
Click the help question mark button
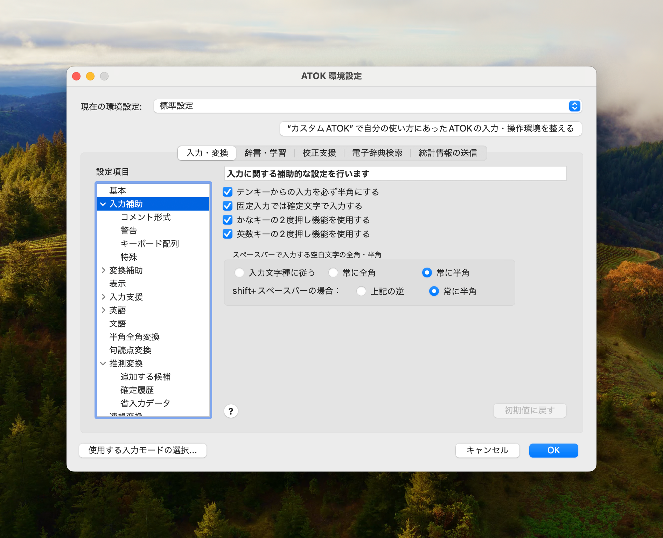[231, 411]
